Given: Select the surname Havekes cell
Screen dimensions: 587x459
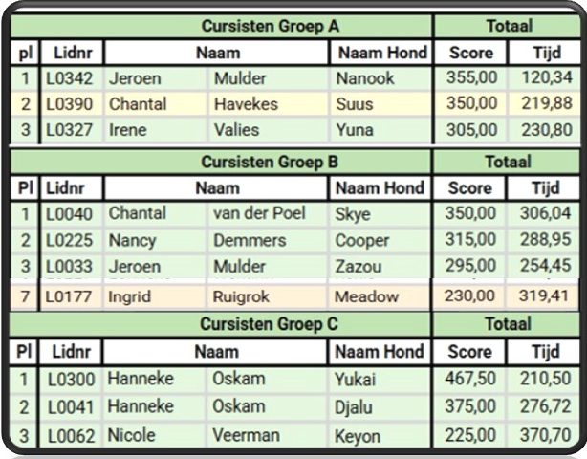Looking at the screenshot, I should (243, 103).
